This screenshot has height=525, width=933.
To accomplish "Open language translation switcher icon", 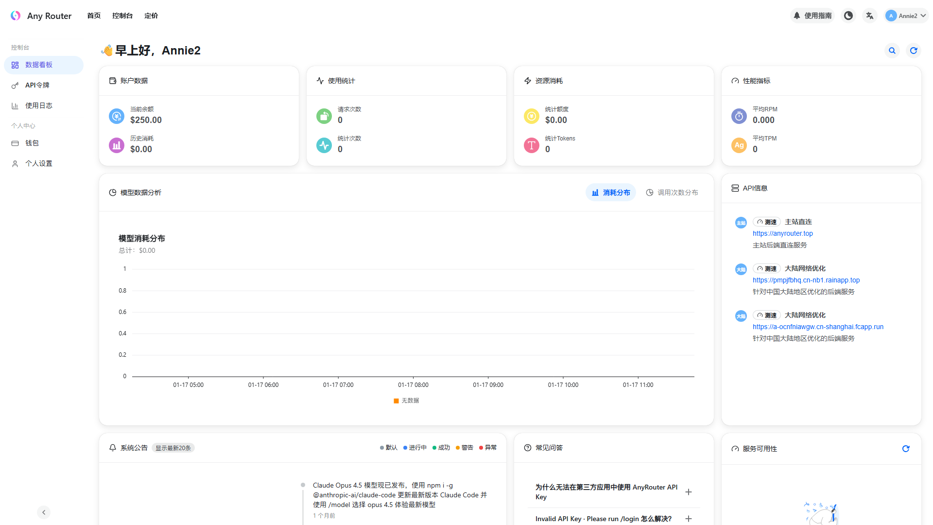I will [x=870, y=16].
